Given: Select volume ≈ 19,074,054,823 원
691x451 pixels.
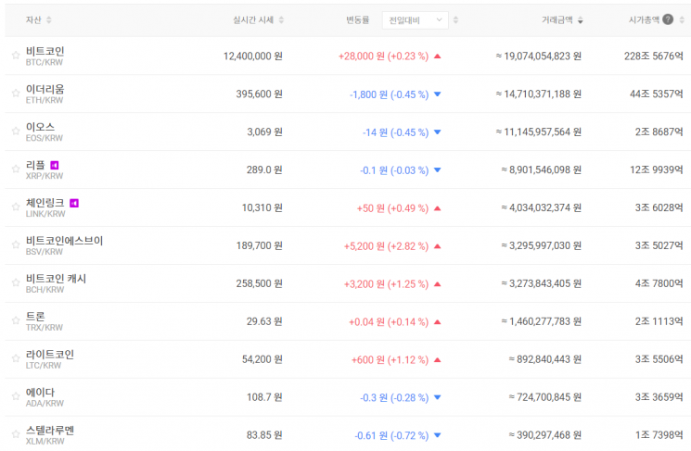Looking at the screenshot, I should click(x=539, y=56).
